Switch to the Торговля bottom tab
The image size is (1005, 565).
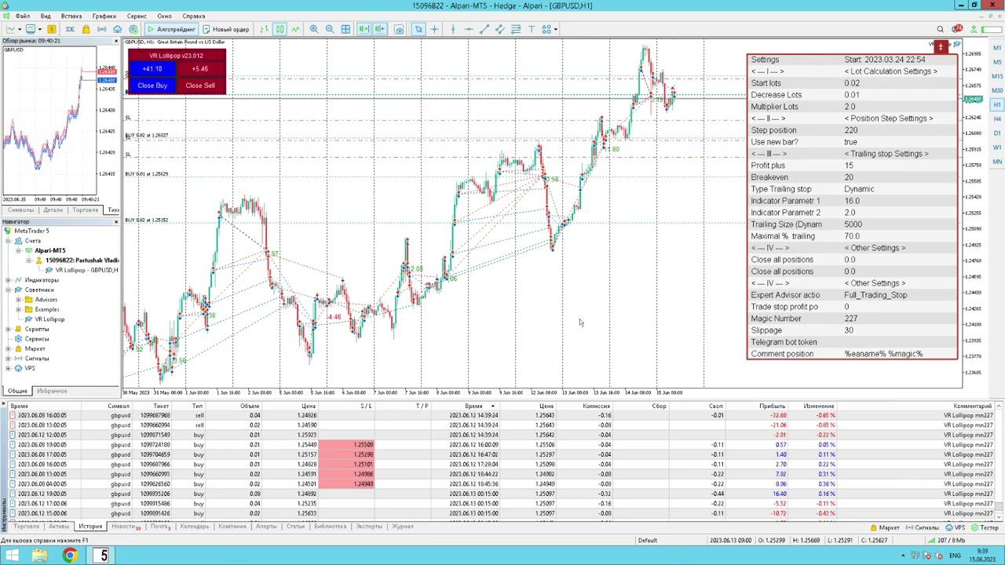[26, 527]
